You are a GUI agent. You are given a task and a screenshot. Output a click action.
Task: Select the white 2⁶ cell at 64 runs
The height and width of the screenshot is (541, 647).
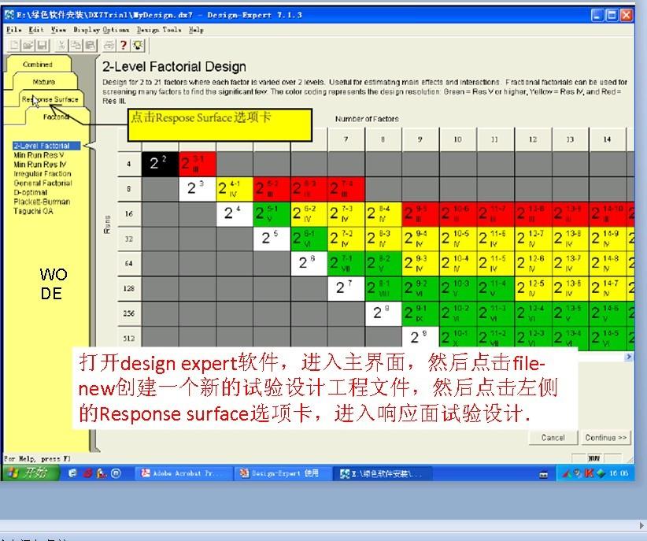point(309,264)
